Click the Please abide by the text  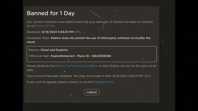pyautogui.click(x=41, y=66)
